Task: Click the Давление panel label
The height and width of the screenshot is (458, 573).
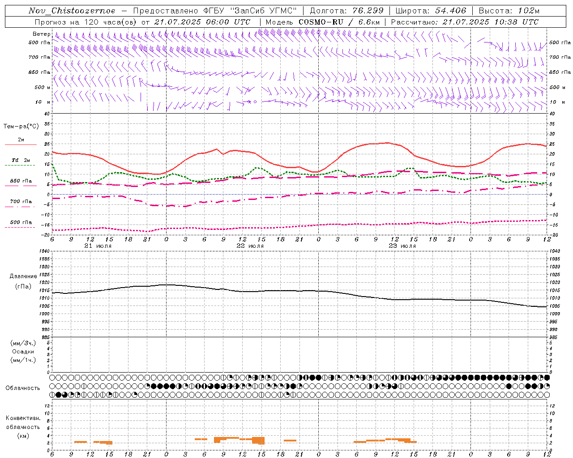Action: tap(23, 276)
